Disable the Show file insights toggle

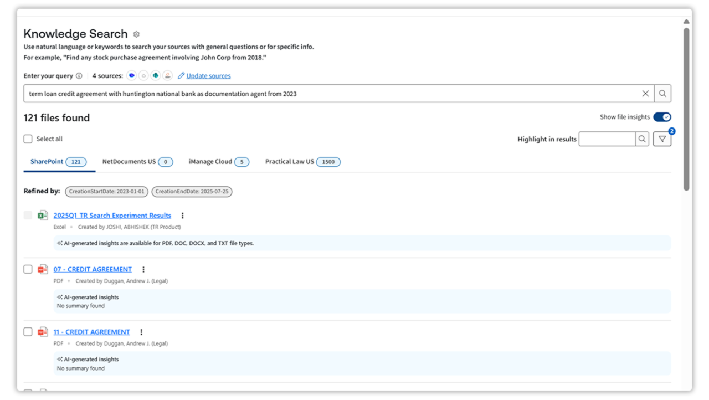click(x=662, y=117)
